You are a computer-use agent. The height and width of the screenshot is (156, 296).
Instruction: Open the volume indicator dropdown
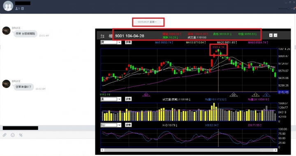(x=111, y=99)
